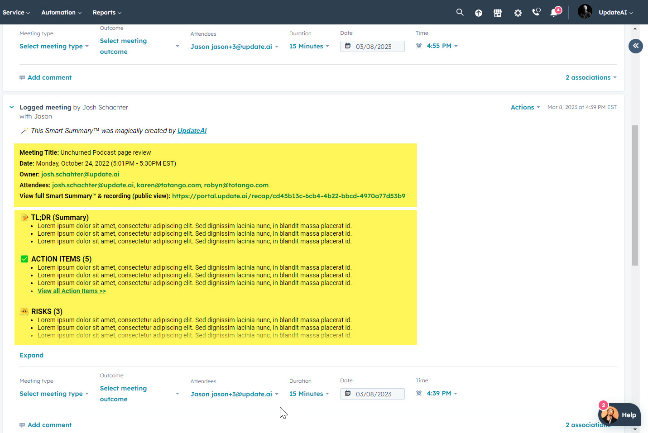This screenshot has width=648, height=433.
Task: Click the Logged meeting by Josh Schachter heading
Action: click(74, 107)
